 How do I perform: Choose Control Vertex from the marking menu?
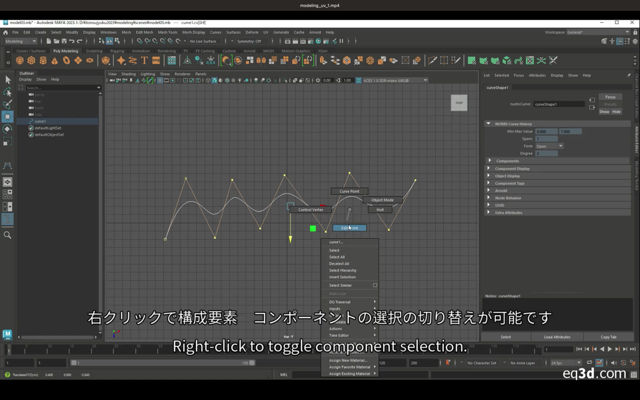coord(310,210)
